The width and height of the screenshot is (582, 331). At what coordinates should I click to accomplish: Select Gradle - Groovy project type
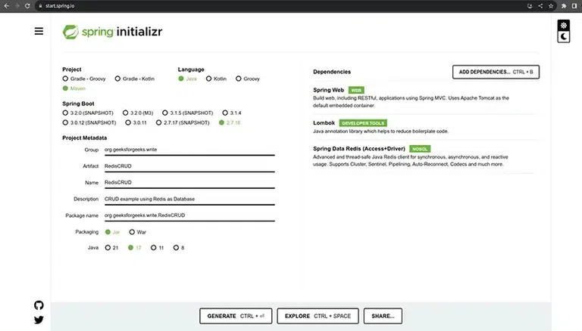click(x=84, y=79)
